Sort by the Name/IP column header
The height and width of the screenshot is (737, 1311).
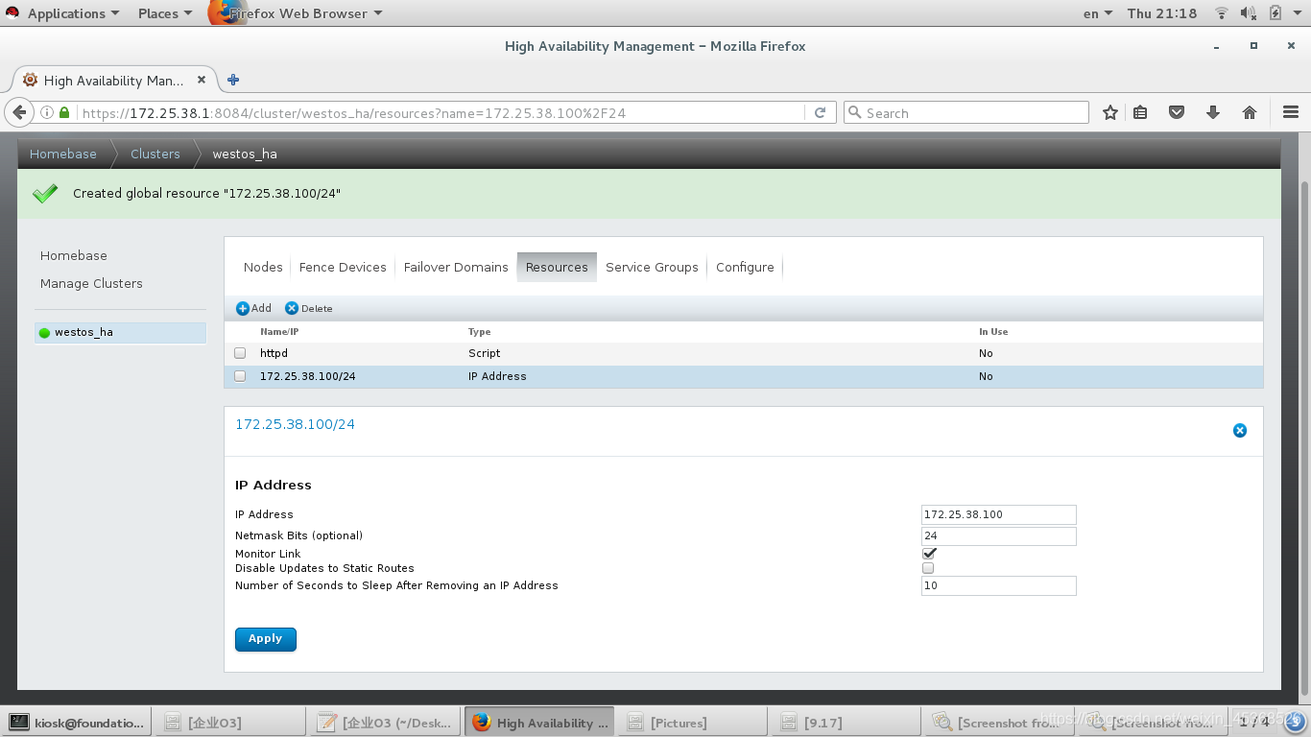pyautogui.click(x=279, y=331)
